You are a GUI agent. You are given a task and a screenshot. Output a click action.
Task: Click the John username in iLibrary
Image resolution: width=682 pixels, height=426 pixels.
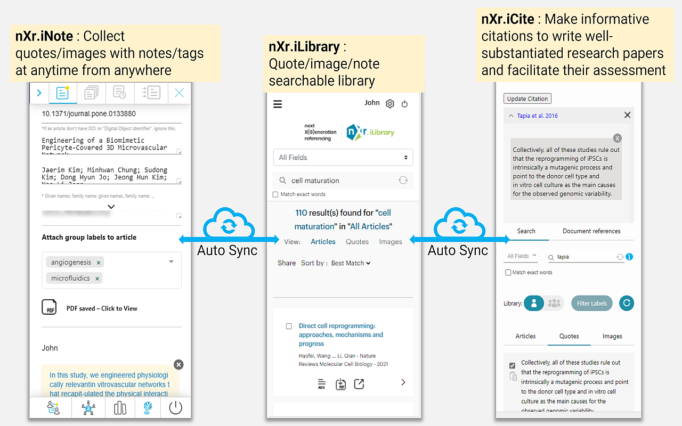(372, 103)
